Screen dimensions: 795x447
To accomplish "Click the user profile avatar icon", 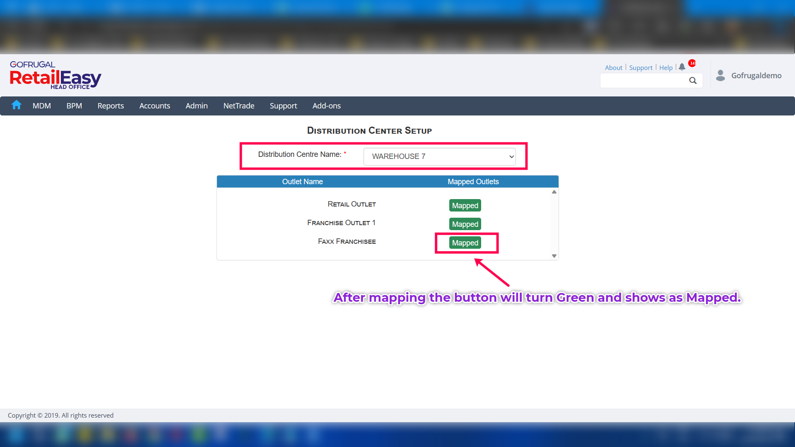I will (x=720, y=75).
